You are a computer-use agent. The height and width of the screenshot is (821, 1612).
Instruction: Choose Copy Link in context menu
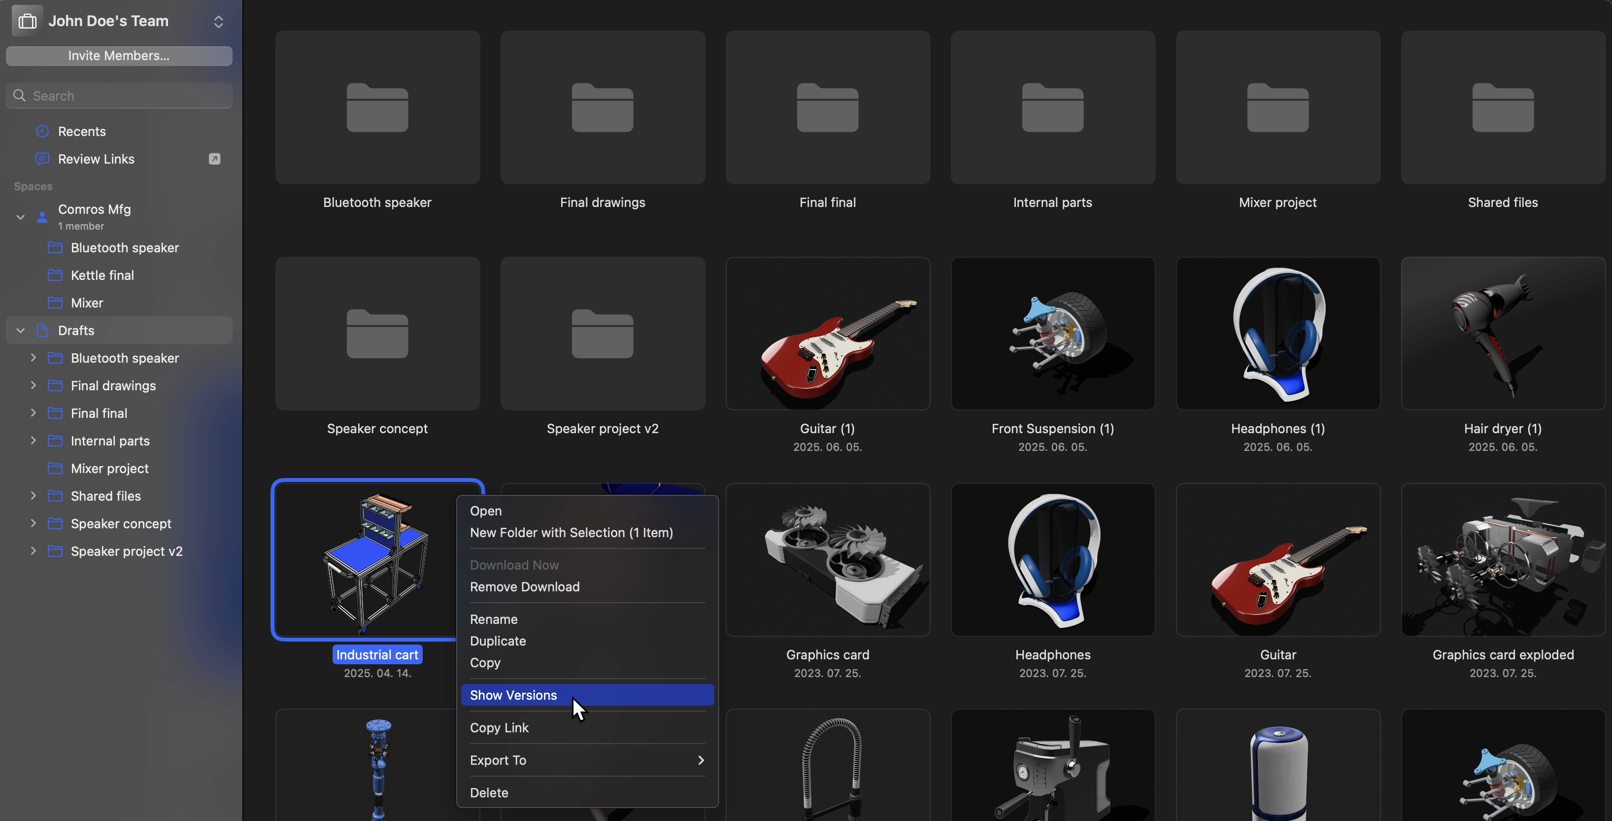click(587, 728)
